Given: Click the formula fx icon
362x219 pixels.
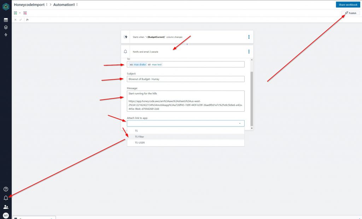Looking at the screenshot, I should pos(27,20).
